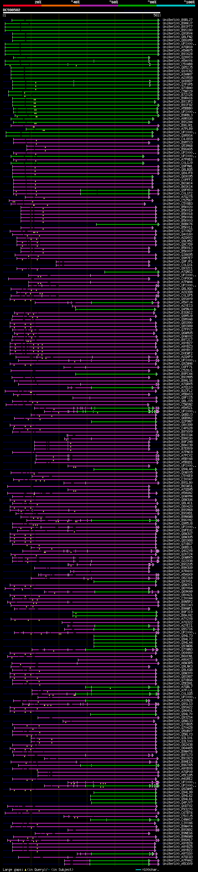Select hit label UniRef100_A5ATJ4

coord(177,302)
